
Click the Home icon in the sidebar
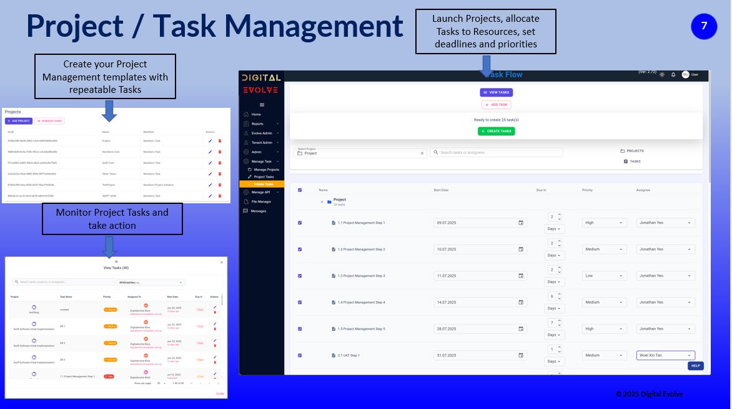coord(246,114)
